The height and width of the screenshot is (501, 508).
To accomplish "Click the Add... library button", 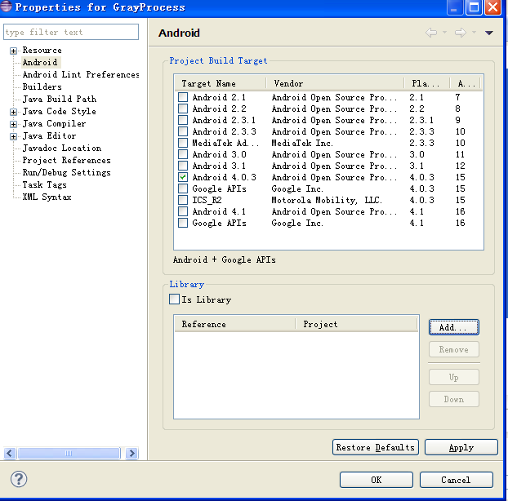I will (x=454, y=327).
